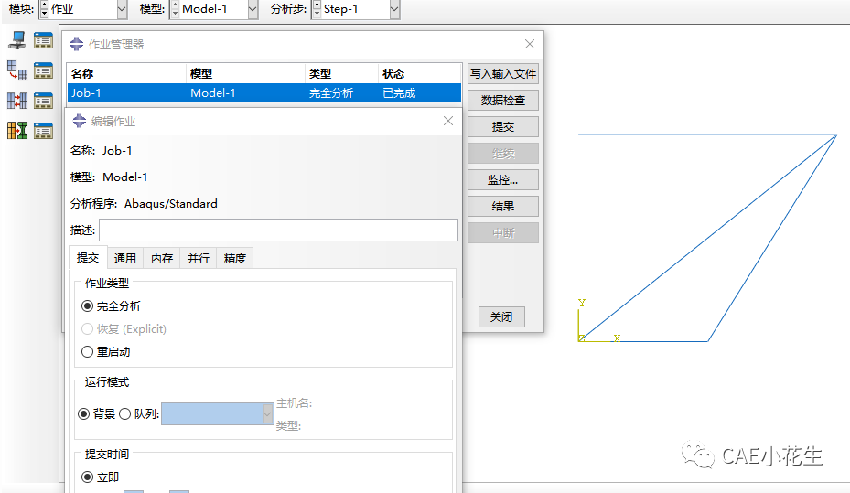Click 写入输入文件 button

pos(503,74)
